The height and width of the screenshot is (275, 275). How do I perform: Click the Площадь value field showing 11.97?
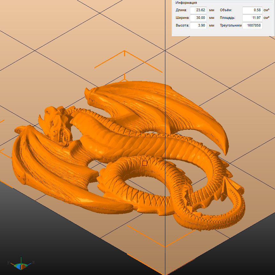(252, 18)
